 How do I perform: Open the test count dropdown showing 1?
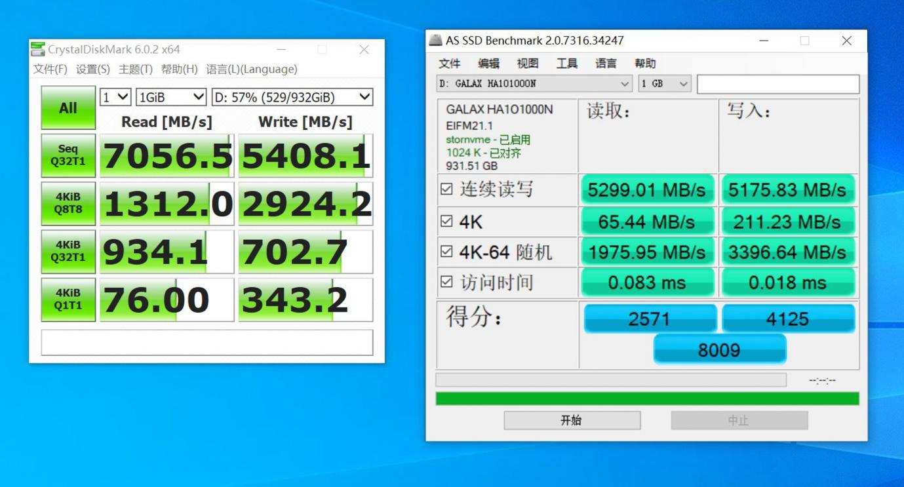tap(115, 97)
